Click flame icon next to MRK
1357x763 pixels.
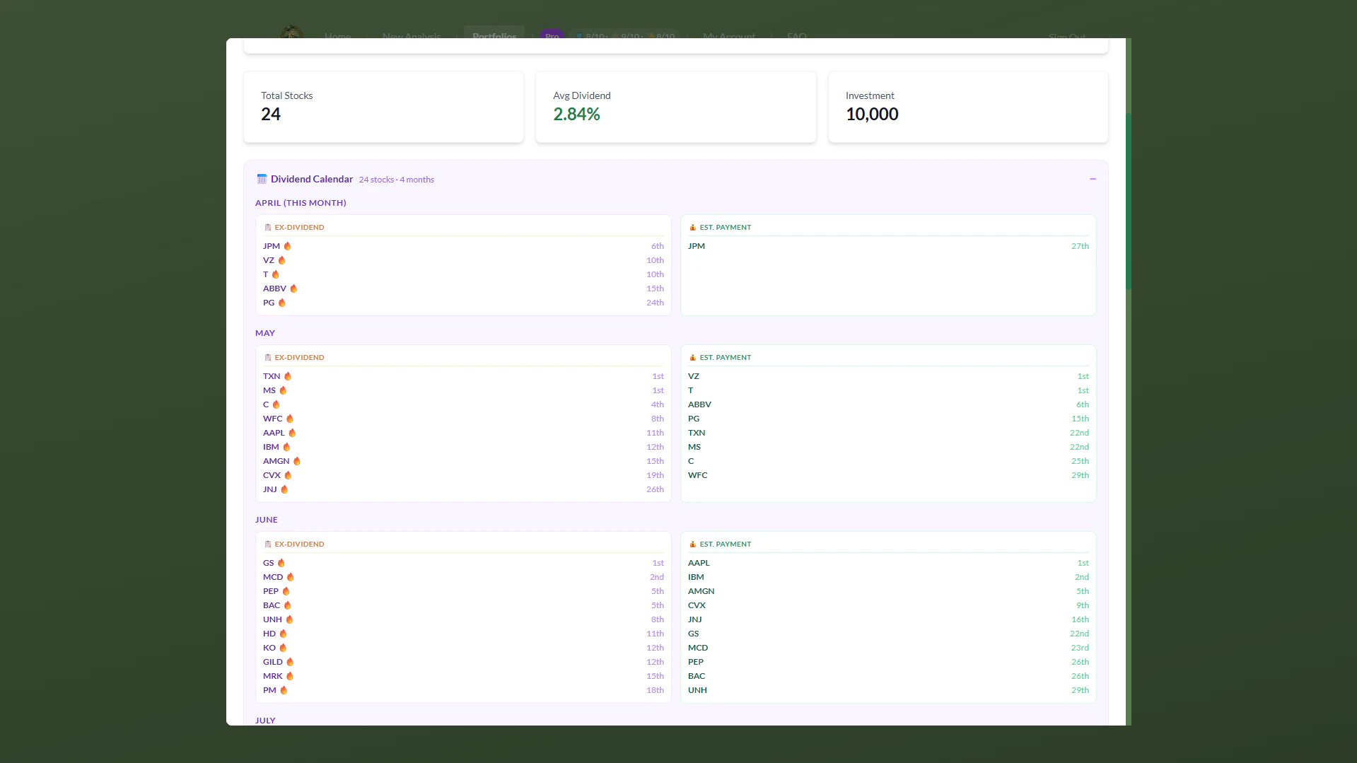[289, 676]
